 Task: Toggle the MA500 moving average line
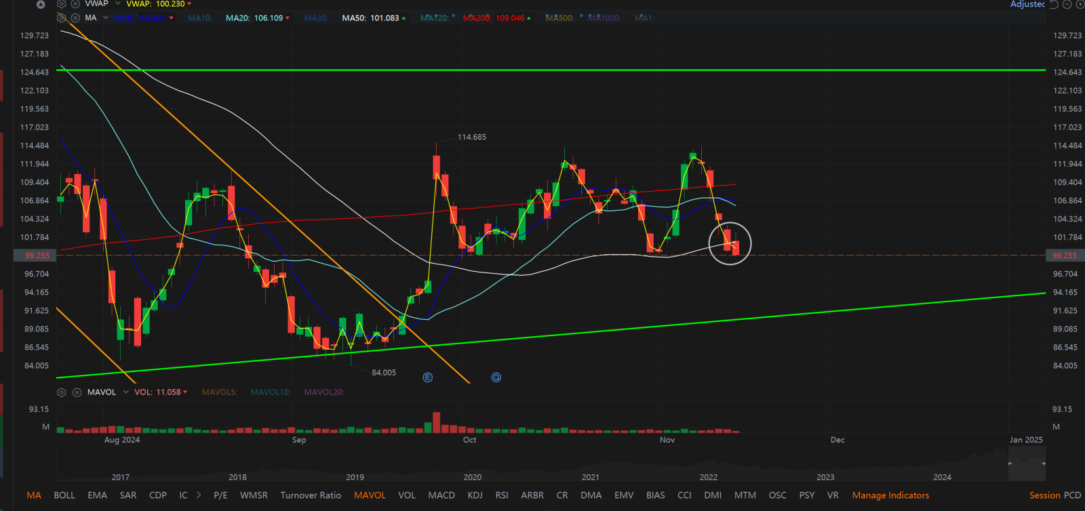pyautogui.click(x=560, y=18)
